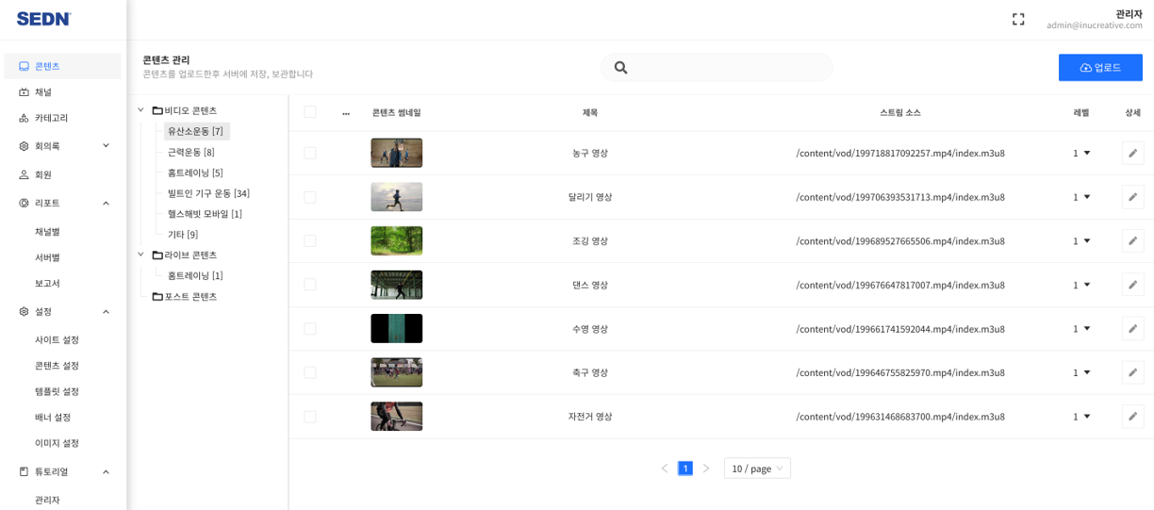Edit 농구 영상 with pencil icon

[1132, 153]
